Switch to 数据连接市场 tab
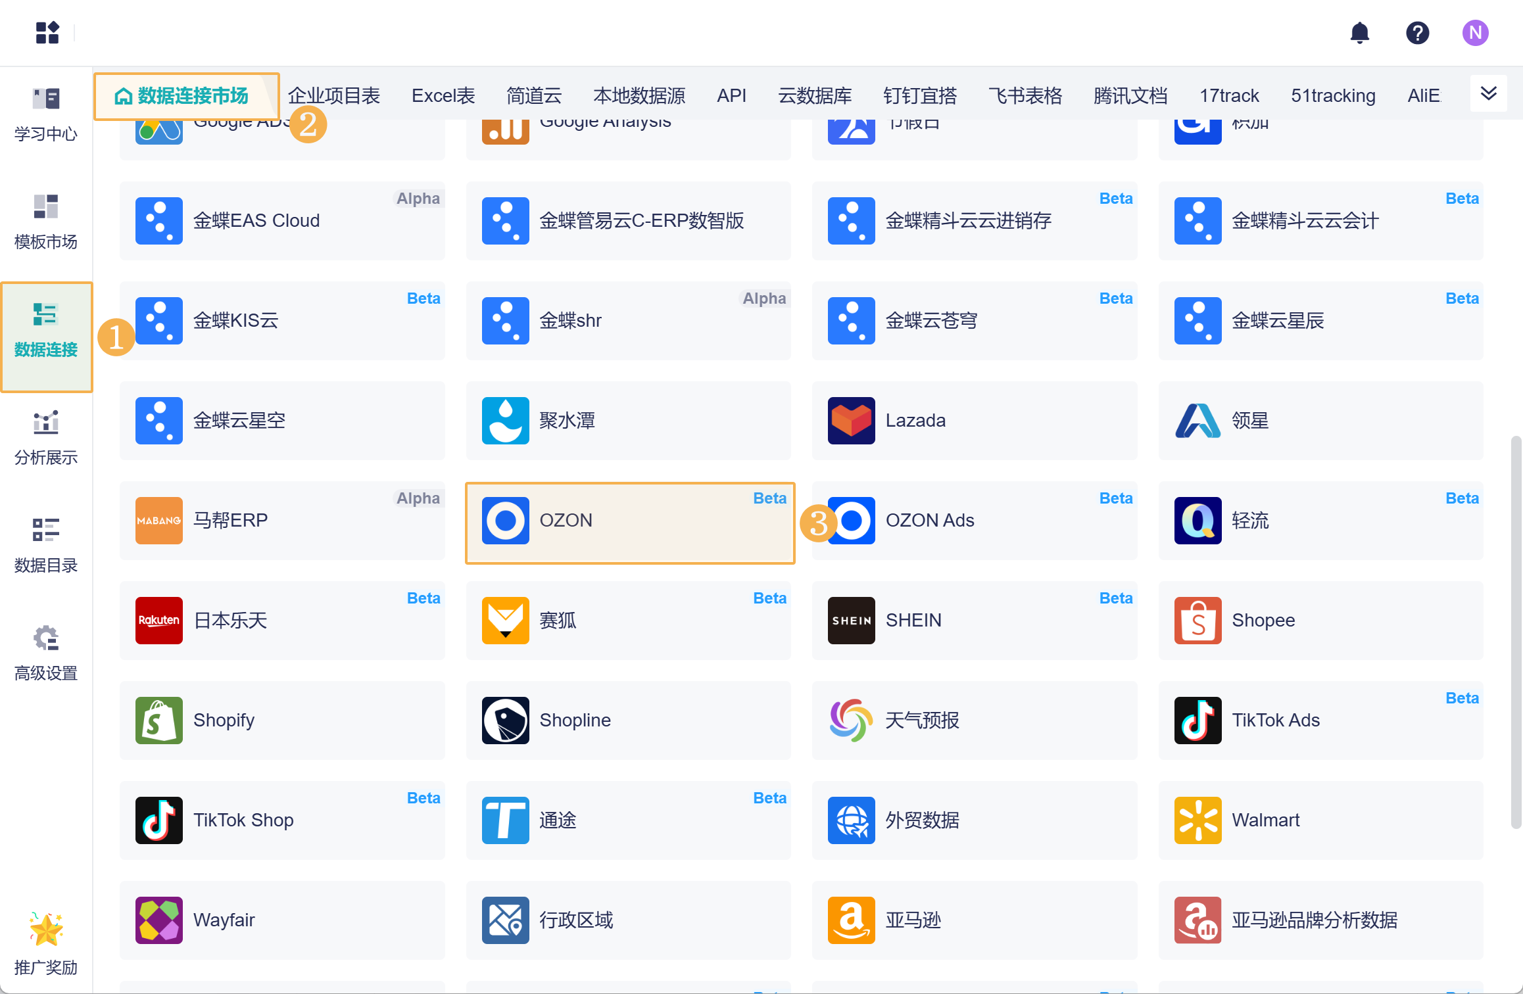The height and width of the screenshot is (994, 1523). coord(187,96)
